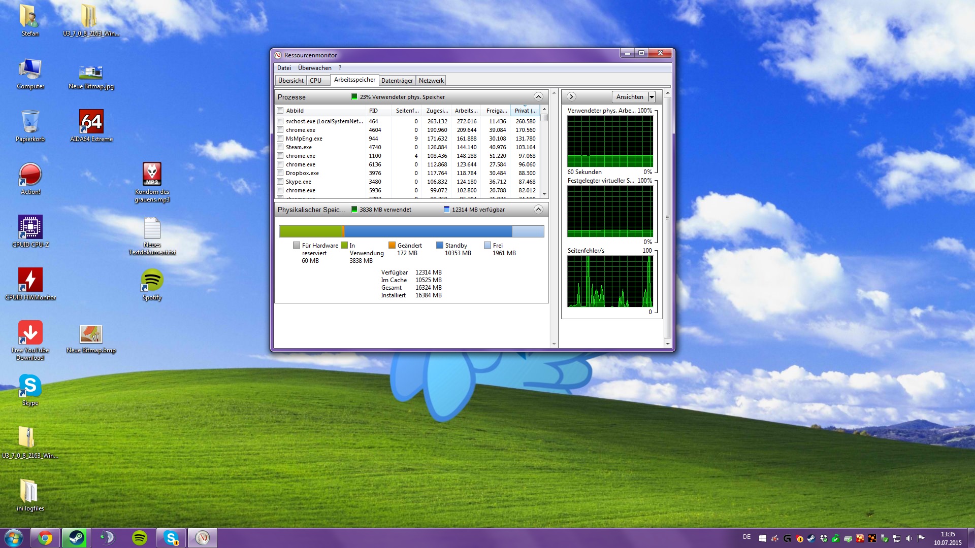The image size is (975, 548).
Task: Click the Ansichten button
Action: pos(629,97)
